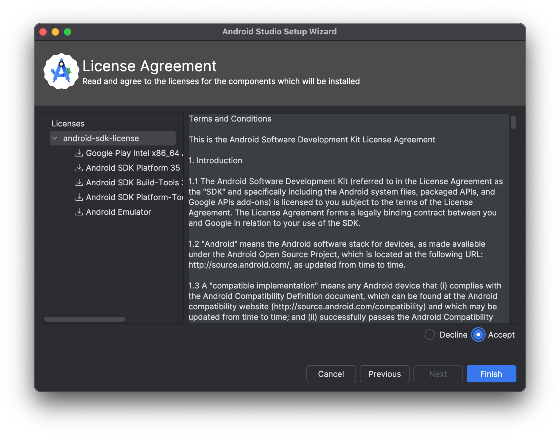
Task: Click the 'Terms and Conditions' text
Action: [x=230, y=119]
